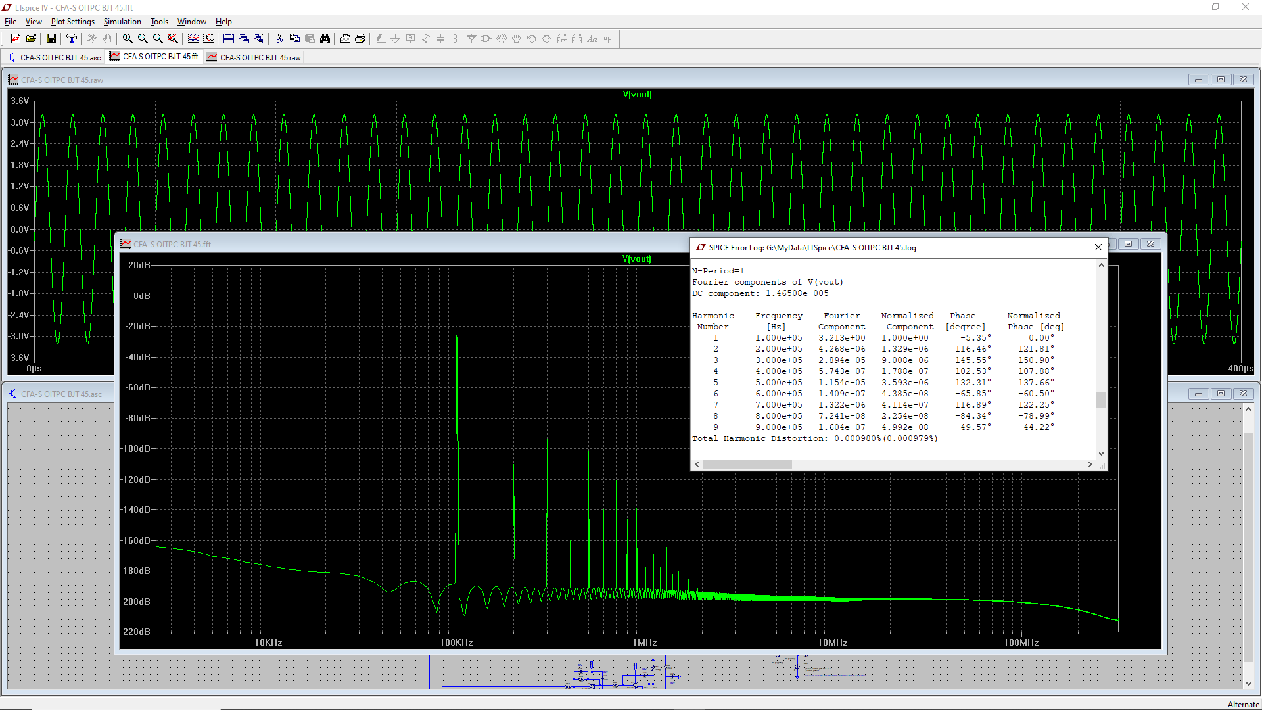Click the Rotate component icon
Screen dimensions: 1262x710
562,39
